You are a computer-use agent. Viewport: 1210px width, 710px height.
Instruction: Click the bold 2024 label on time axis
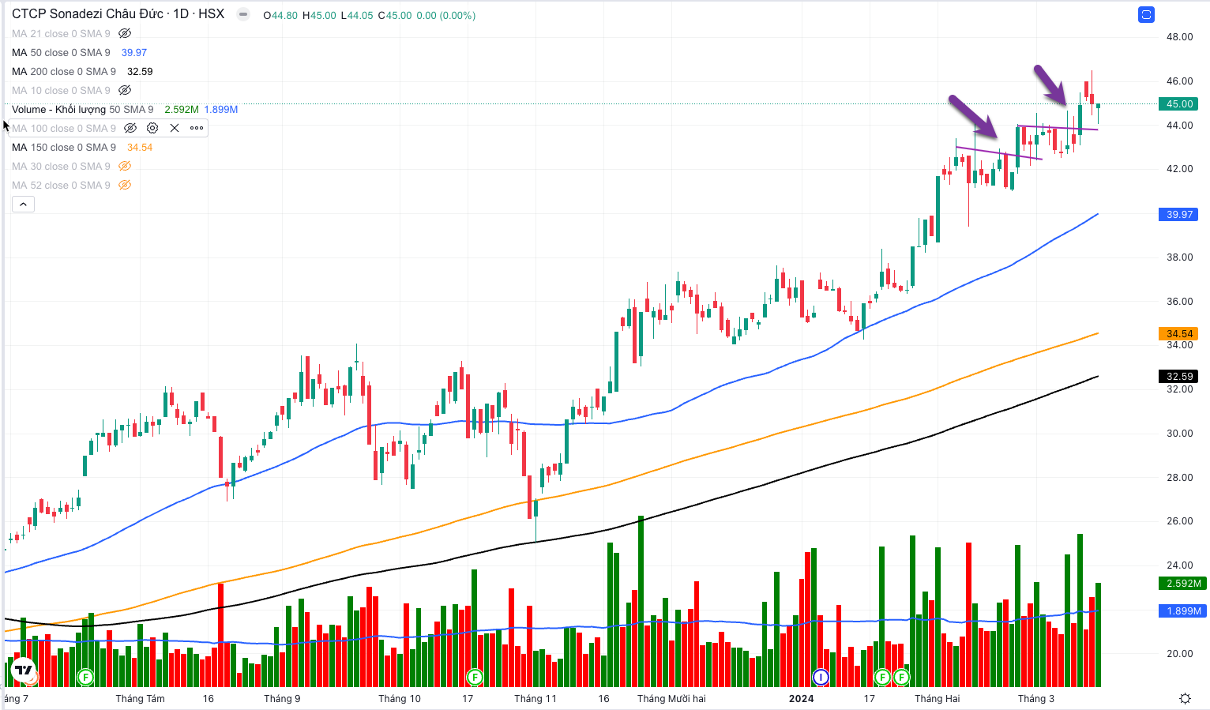(801, 698)
